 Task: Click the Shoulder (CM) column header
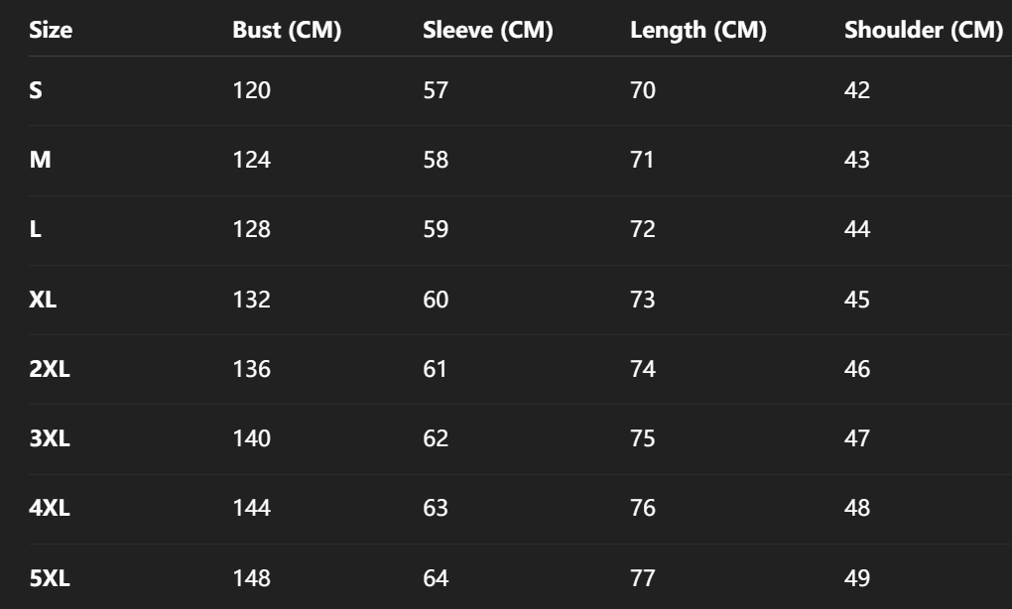coord(923,31)
